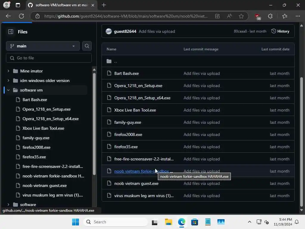This screenshot has width=305, height=229.
Task: Go back with browser back arrow
Action: point(8,16)
